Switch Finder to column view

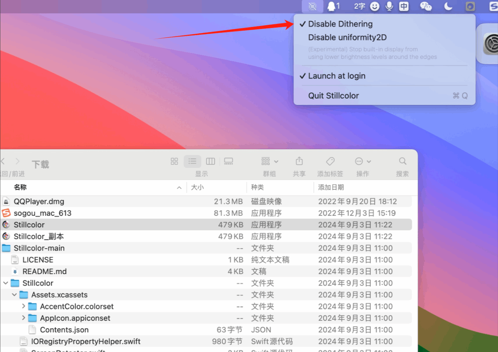pyautogui.click(x=210, y=161)
